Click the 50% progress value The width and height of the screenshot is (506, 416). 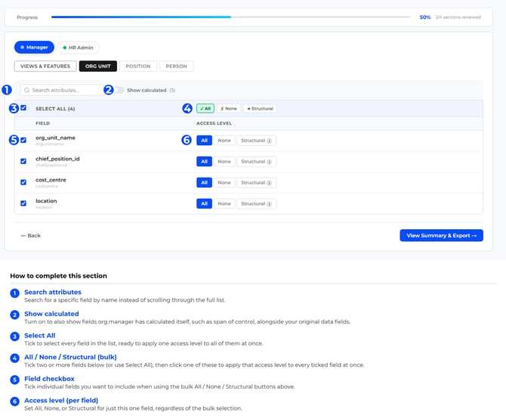[x=425, y=17]
